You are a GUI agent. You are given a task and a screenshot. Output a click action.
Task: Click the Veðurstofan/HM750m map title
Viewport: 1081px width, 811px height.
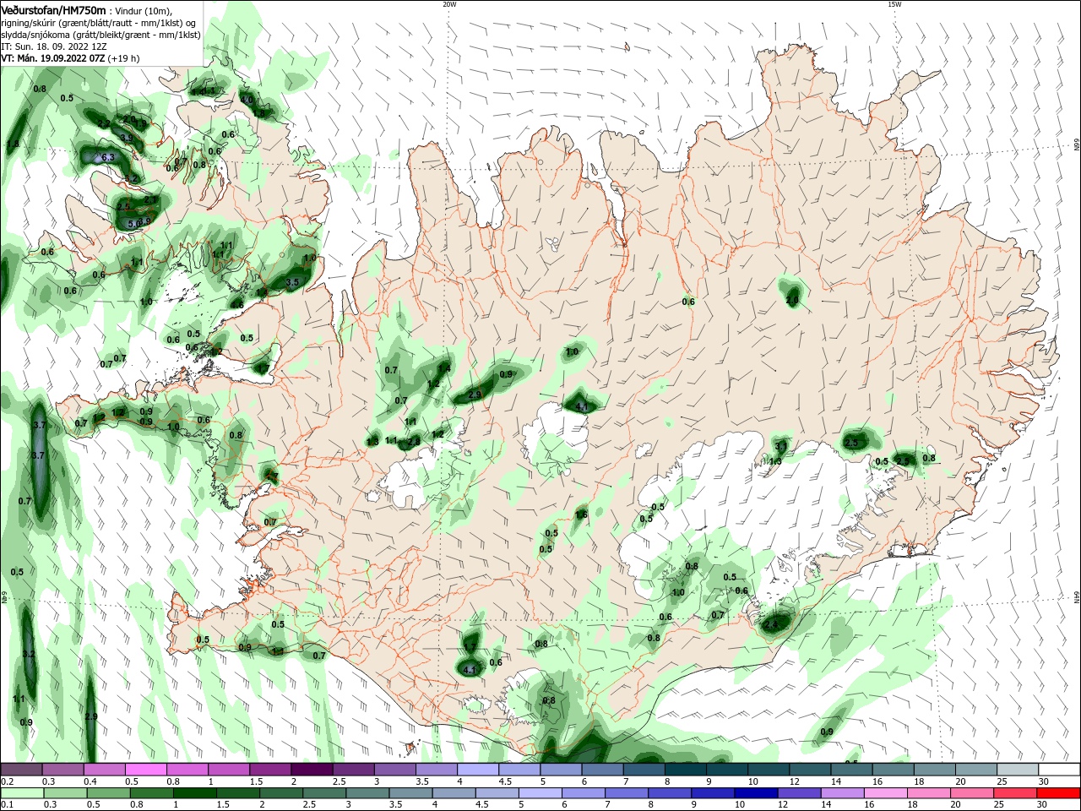pos(53,9)
